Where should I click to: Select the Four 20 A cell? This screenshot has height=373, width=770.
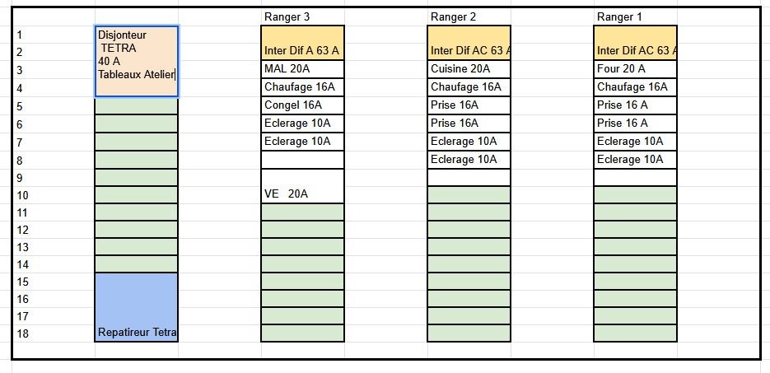click(636, 69)
